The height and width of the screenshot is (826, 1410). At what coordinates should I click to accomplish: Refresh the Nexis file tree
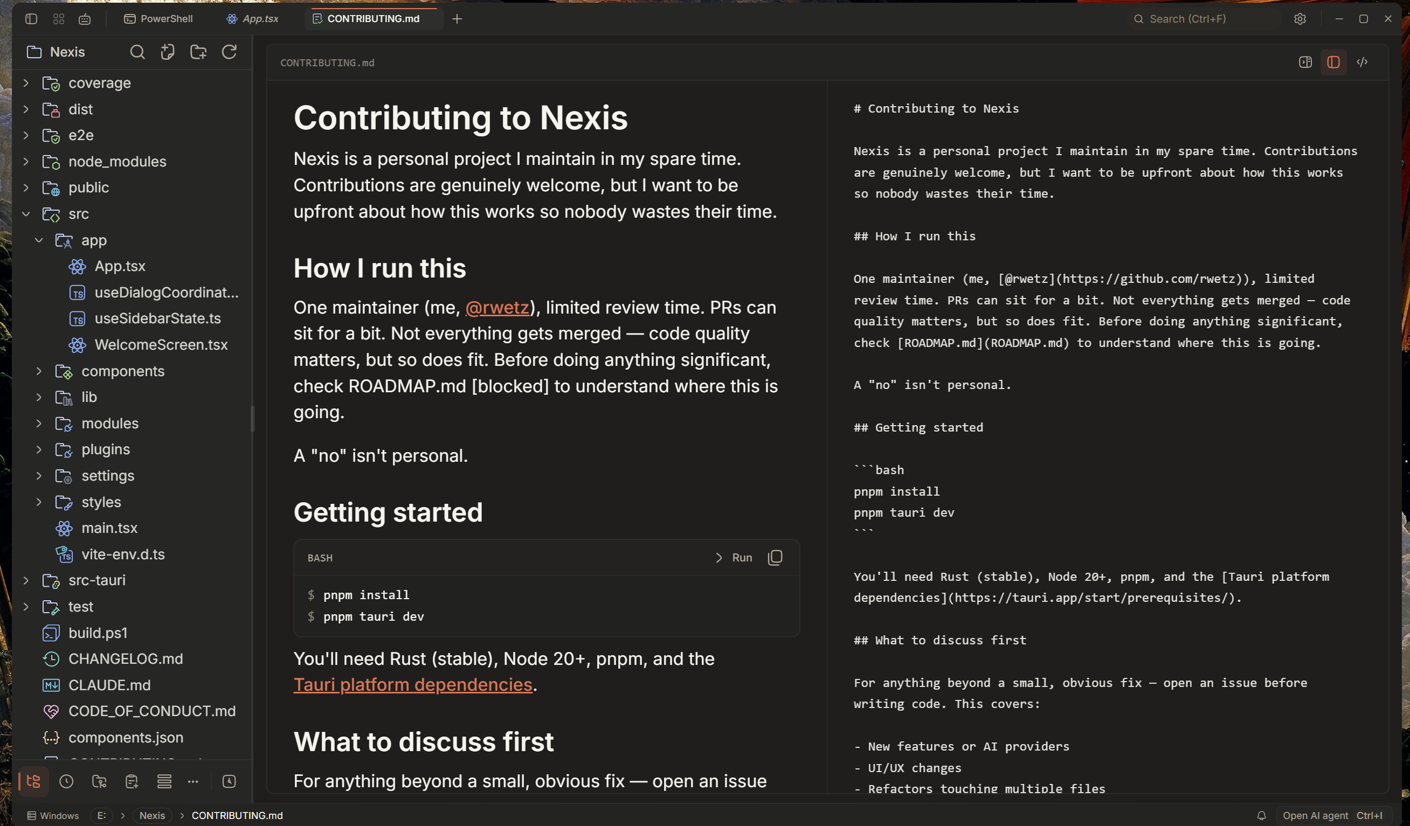point(230,52)
